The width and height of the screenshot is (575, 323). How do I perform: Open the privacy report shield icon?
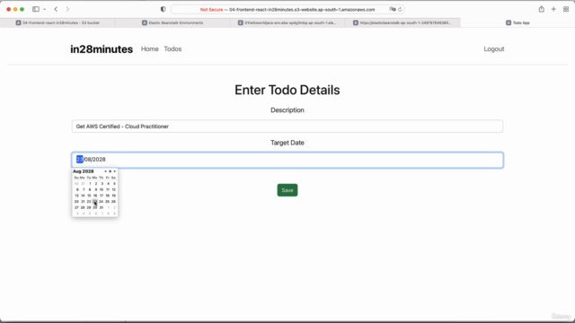(x=164, y=9)
